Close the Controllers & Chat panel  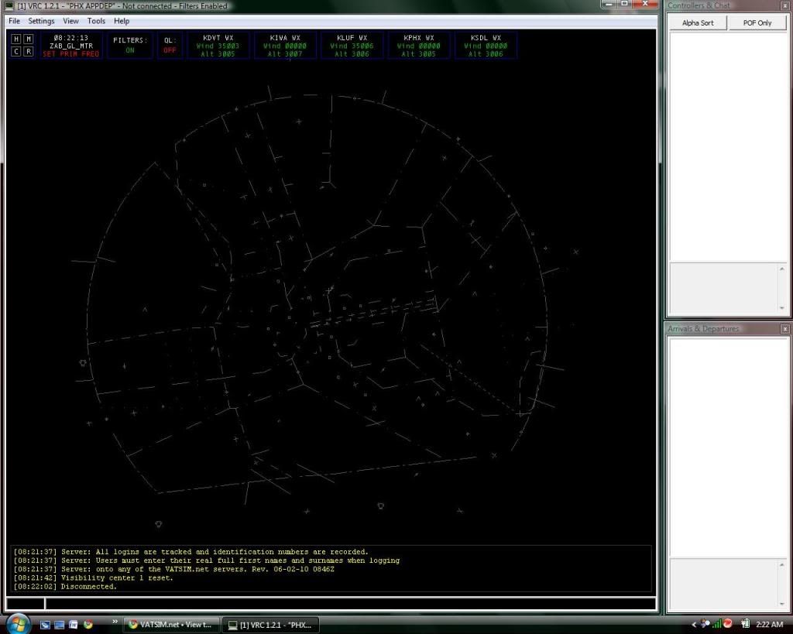pos(784,5)
